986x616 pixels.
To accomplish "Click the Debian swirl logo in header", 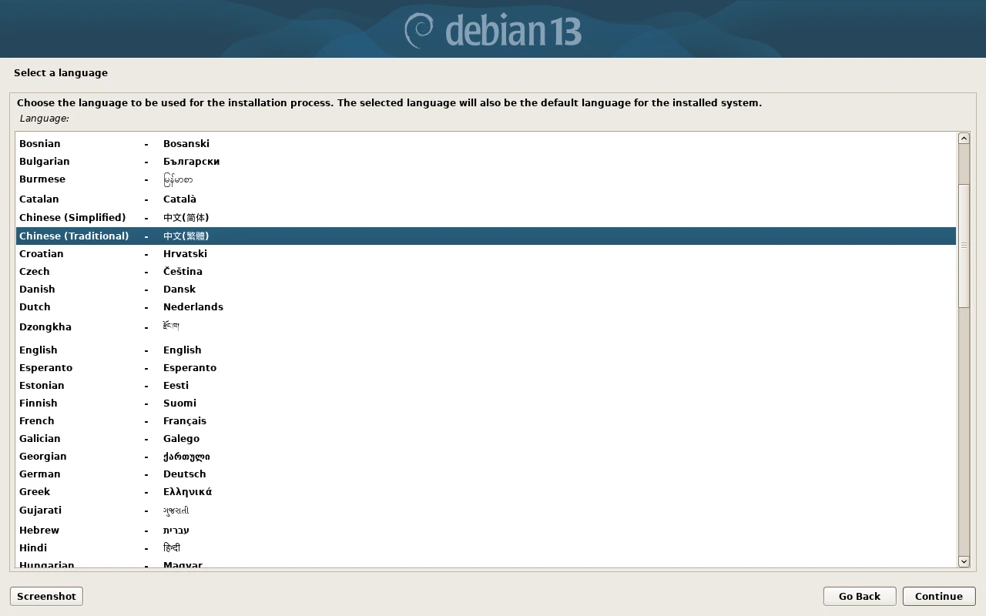I will coord(420,29).
